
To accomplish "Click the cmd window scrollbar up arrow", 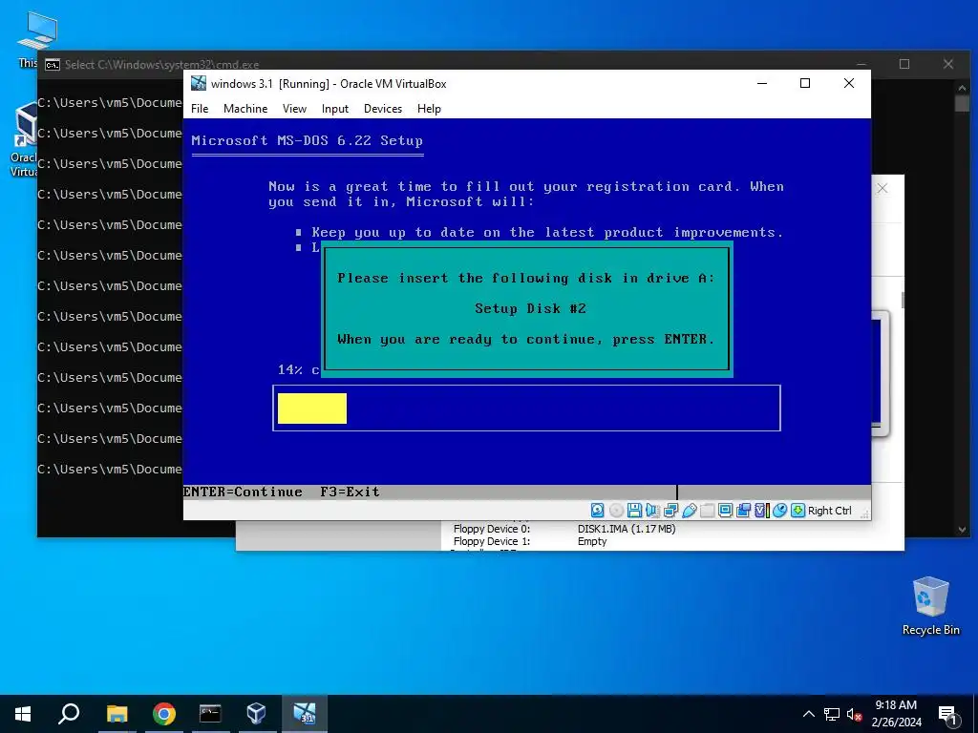I will (x=962, y=88).
